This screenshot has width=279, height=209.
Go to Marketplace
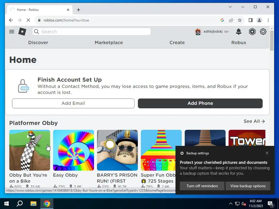[109, 42]
